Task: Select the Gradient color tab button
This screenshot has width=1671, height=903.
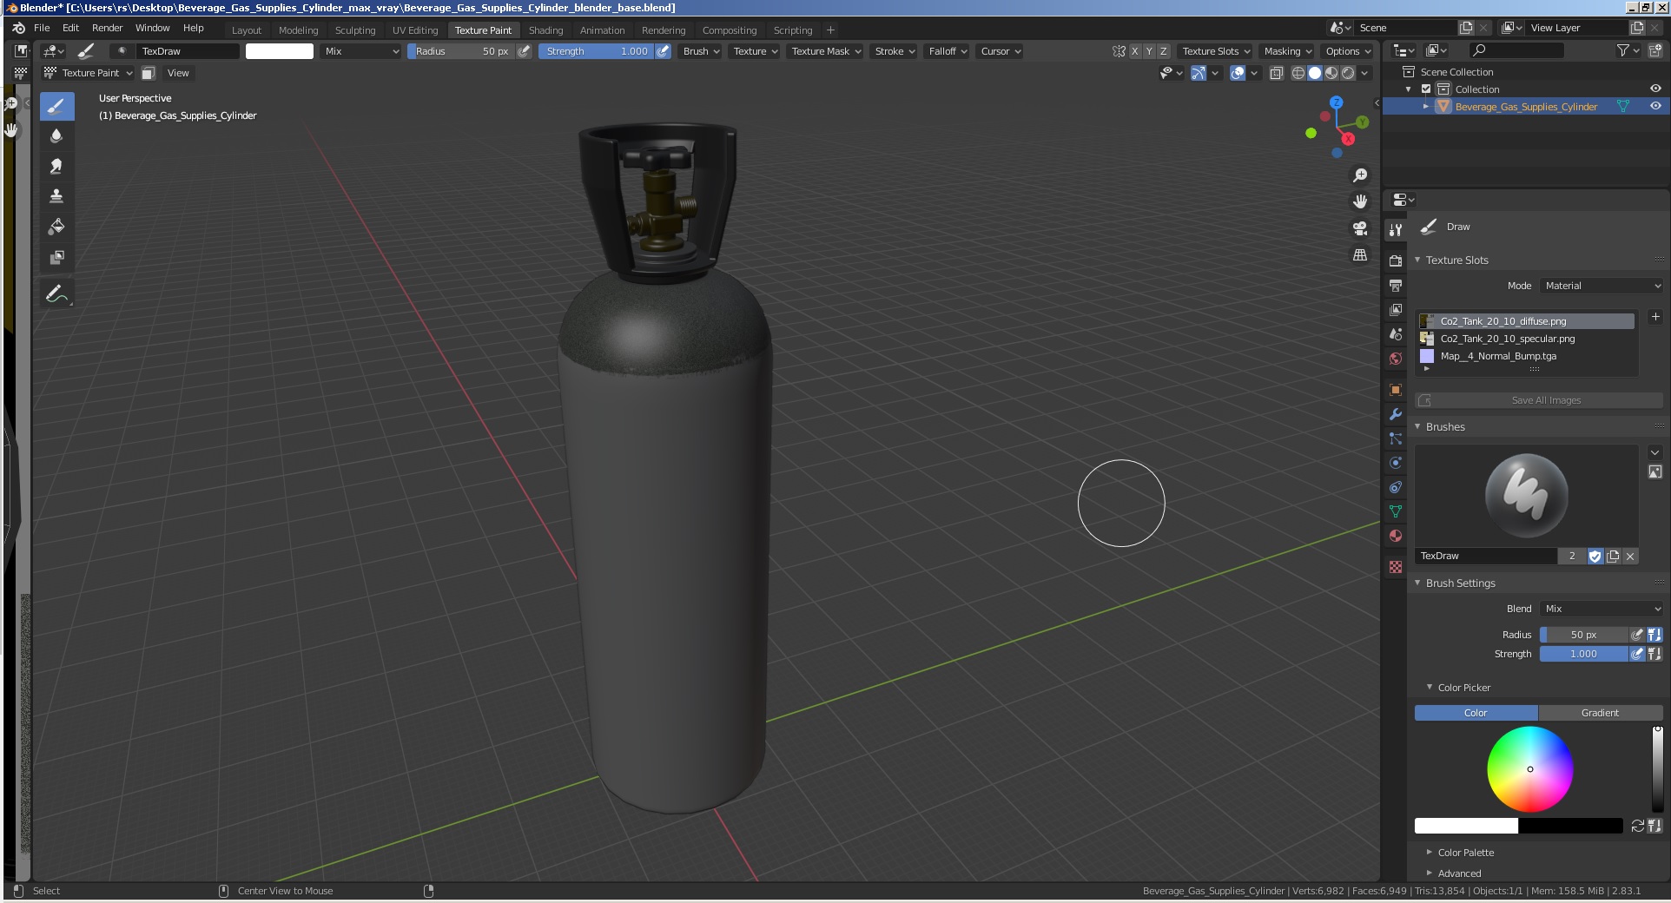Action: pos(1600,713)
